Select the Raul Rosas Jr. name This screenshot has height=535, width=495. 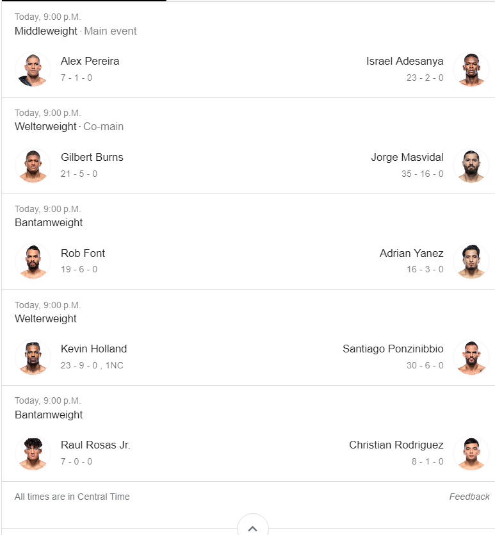(95, 445)
